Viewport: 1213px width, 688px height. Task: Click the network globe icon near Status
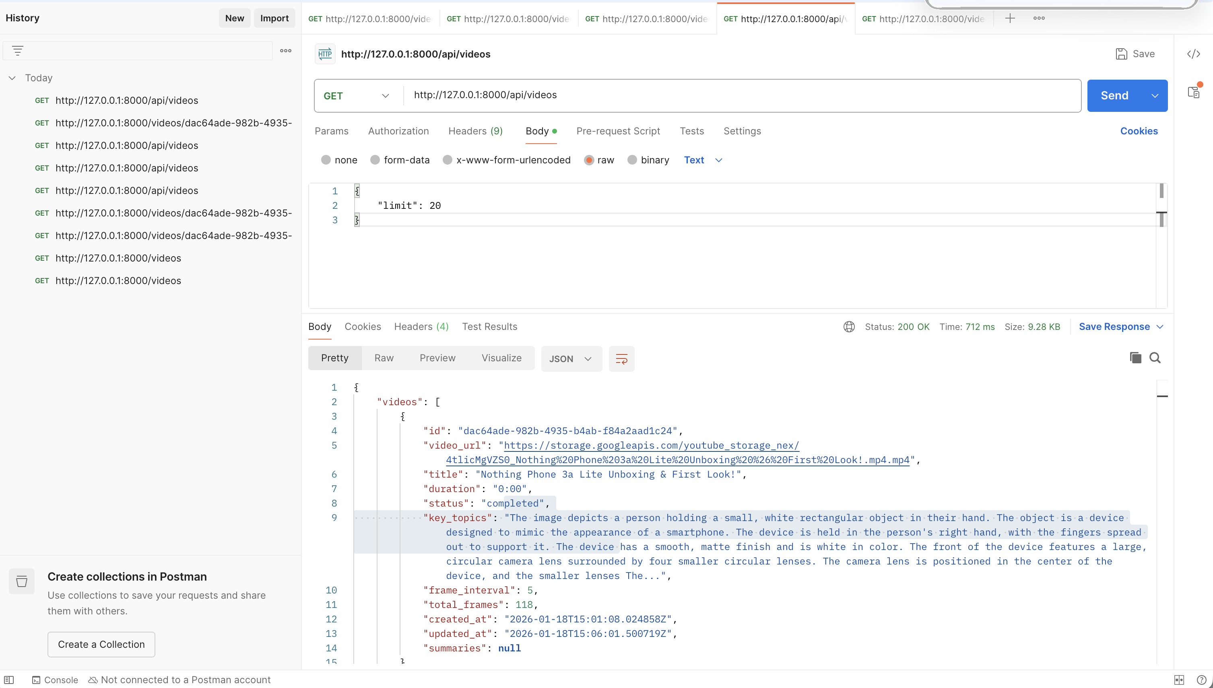tap(849, 327)
